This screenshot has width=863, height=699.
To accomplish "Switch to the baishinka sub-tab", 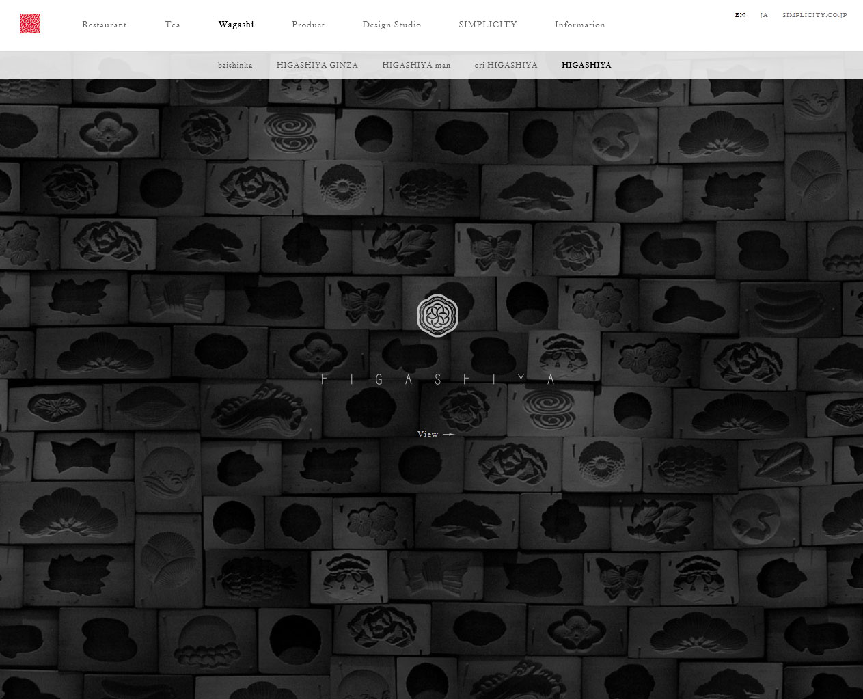I will pyautogui.click(x=235, y=65).
